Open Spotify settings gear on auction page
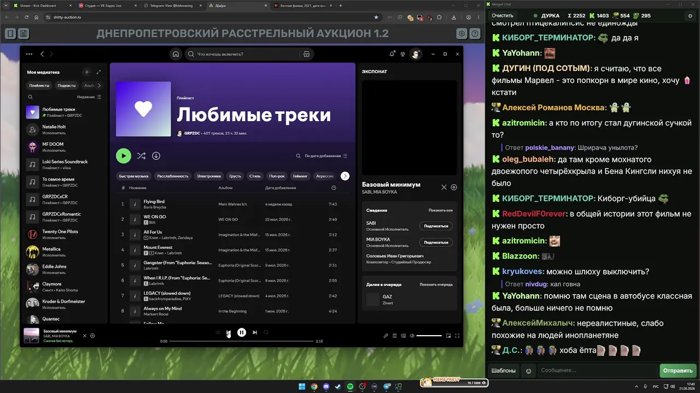This screenshot has height=393, width=700. click(x=462, y=34)
